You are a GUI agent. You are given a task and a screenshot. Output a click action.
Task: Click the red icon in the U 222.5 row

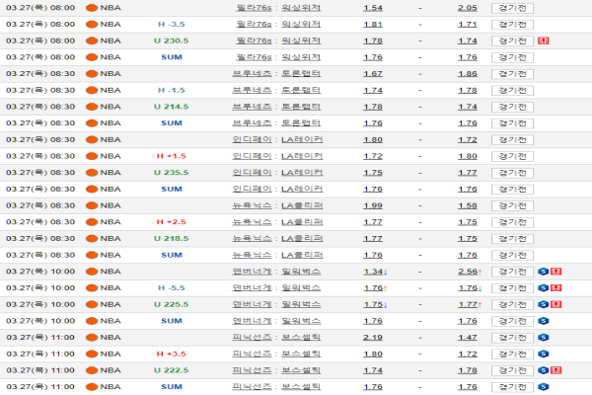(x=555, y=370)
